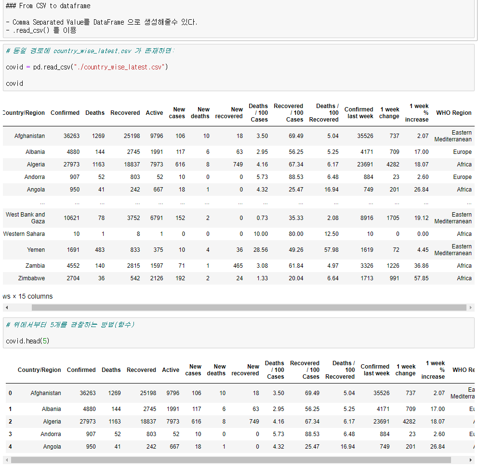The height and width of the screenshot is (466, 478).
Task: Click 'Confirmed' column header in first table
Action: [65, 112]
